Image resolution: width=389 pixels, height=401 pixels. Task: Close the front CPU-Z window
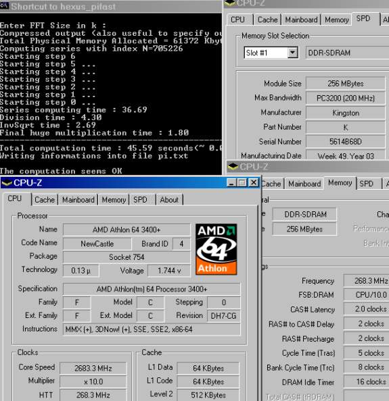tap(254, 183)
